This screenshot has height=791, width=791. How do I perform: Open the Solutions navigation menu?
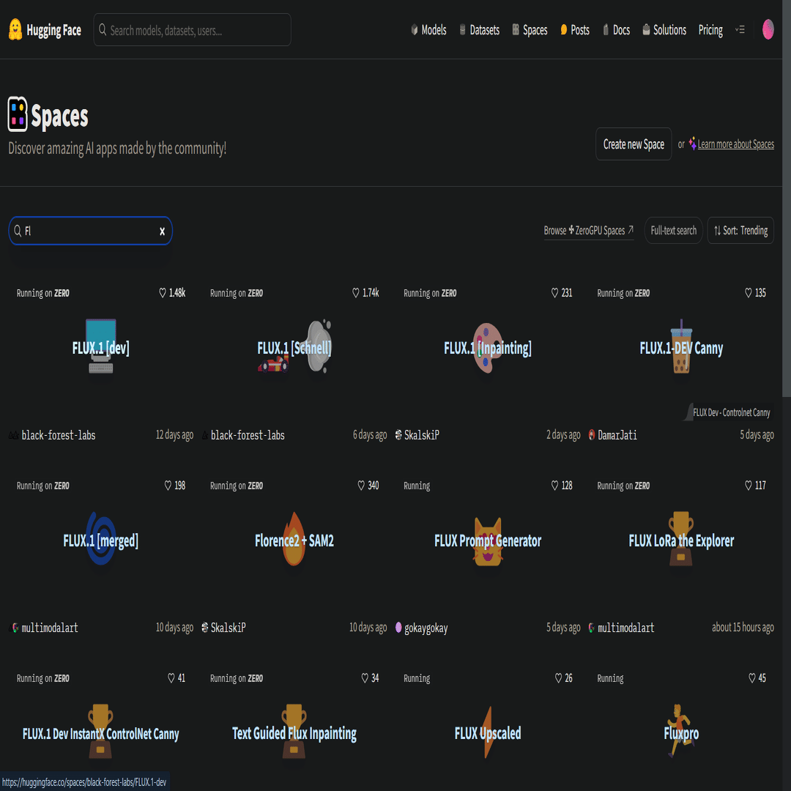664,30
